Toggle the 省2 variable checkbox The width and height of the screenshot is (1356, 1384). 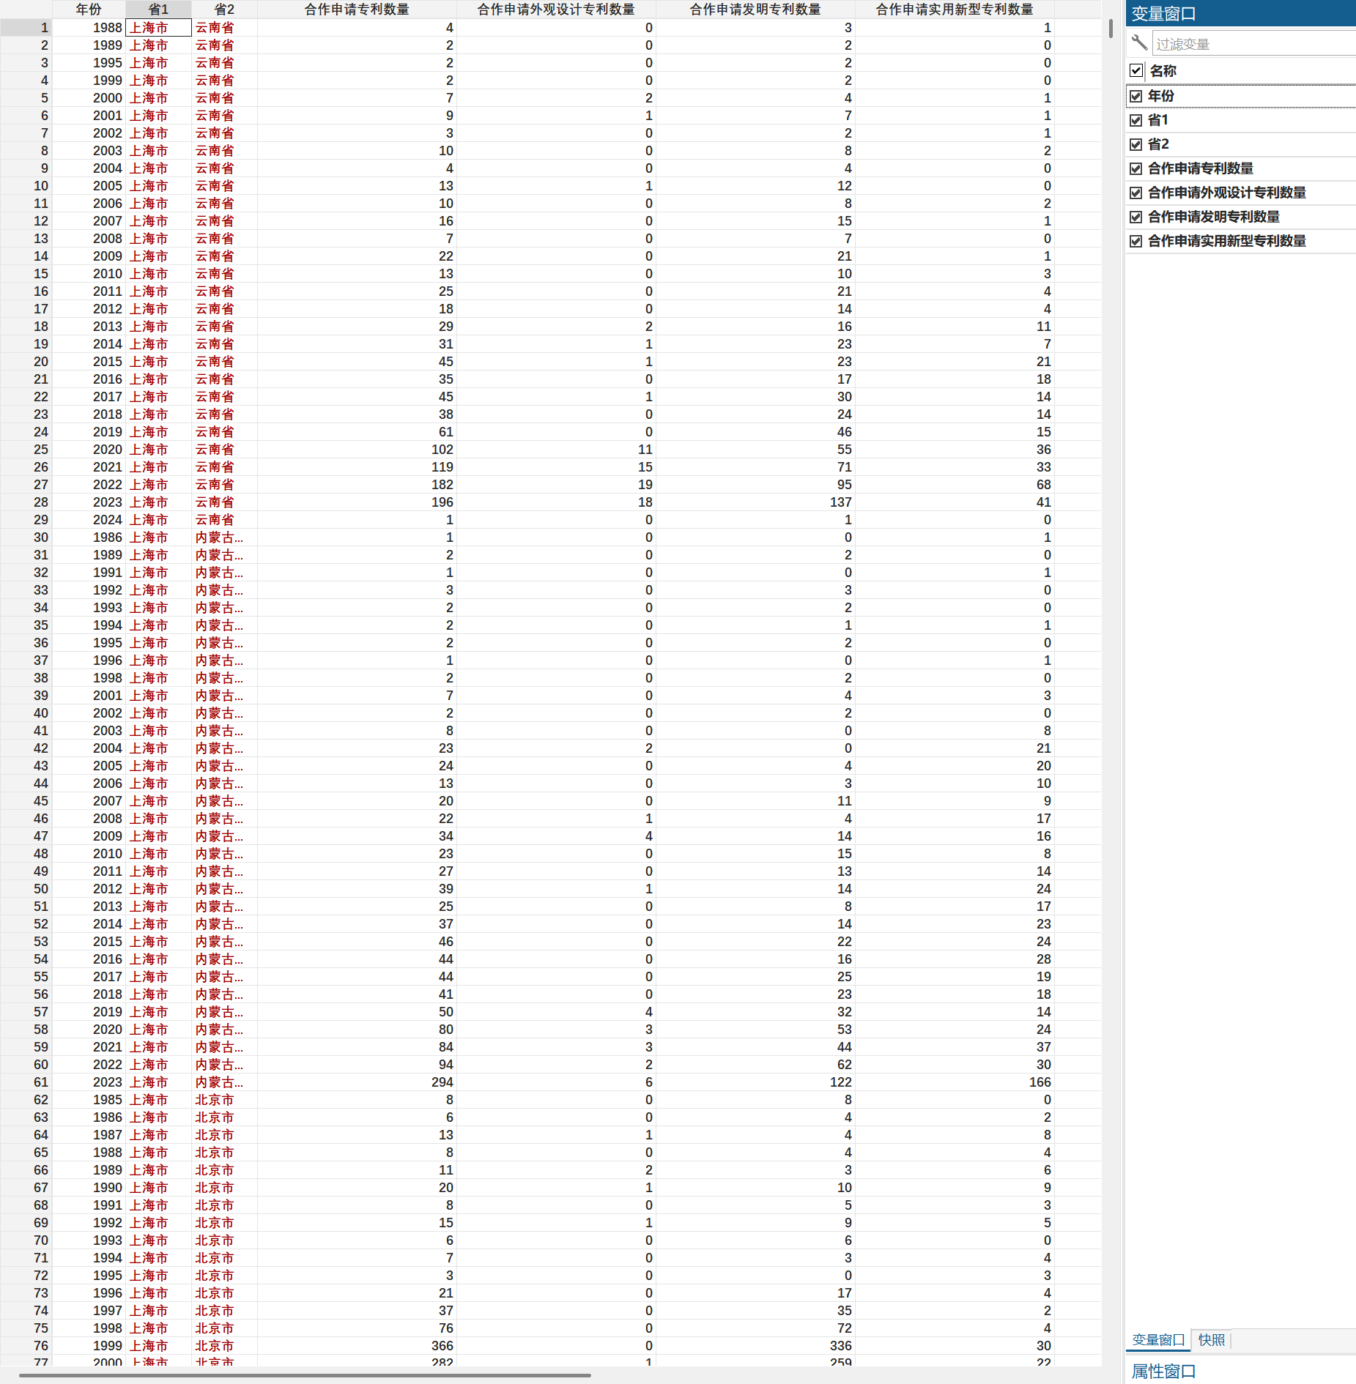tap(1136, 144)
